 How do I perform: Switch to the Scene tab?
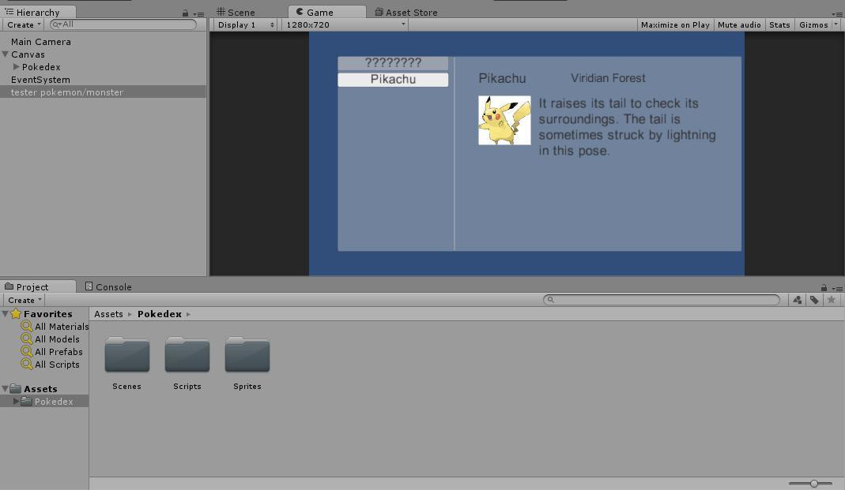236,12
